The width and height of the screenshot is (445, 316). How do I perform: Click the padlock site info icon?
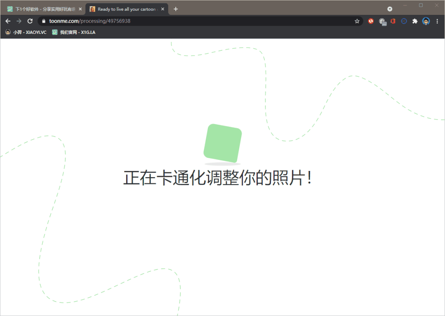(43, 21)
